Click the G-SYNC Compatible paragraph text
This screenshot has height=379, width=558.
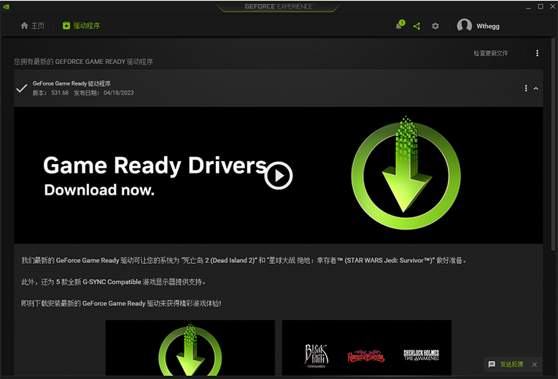click(114, 282)
